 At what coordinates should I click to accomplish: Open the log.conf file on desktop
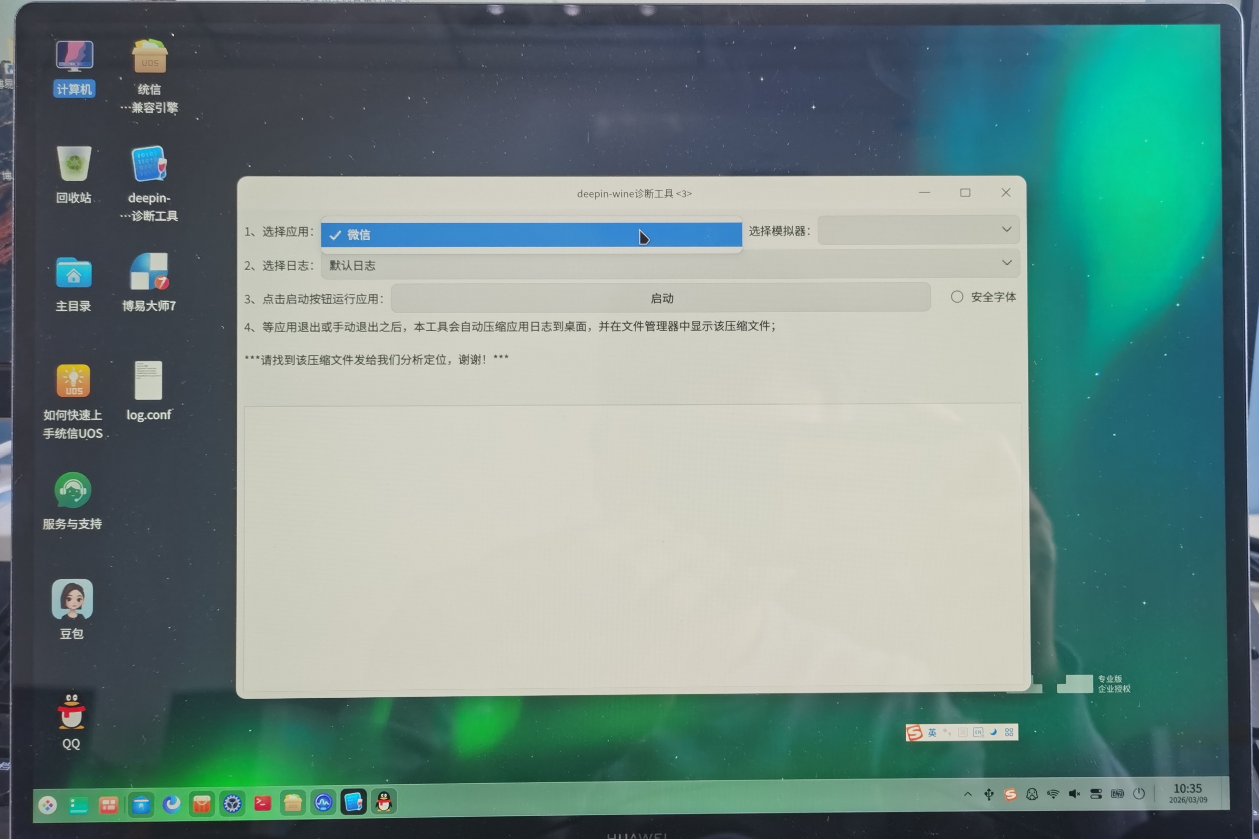pos(148,381)
